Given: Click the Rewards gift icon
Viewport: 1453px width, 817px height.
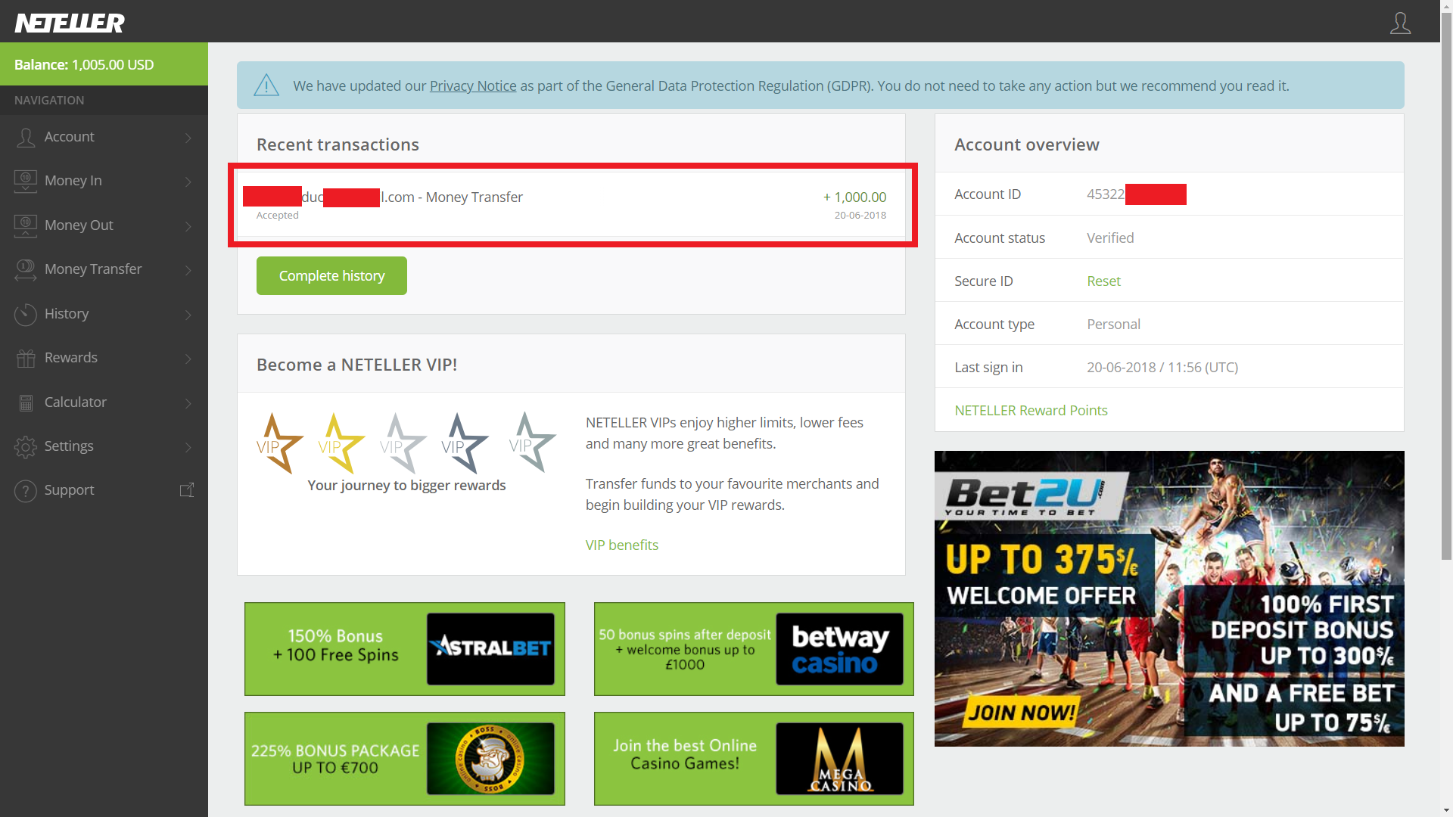Looking at the screenshot, I should point(26,358).
